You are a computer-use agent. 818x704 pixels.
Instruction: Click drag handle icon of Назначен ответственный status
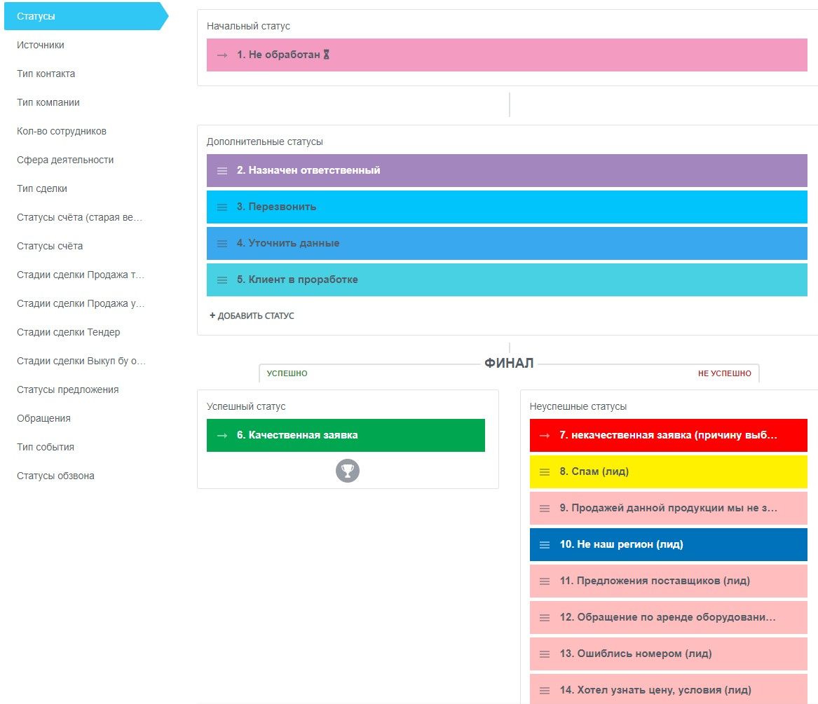pyautogui.click(x=222, y=171)
